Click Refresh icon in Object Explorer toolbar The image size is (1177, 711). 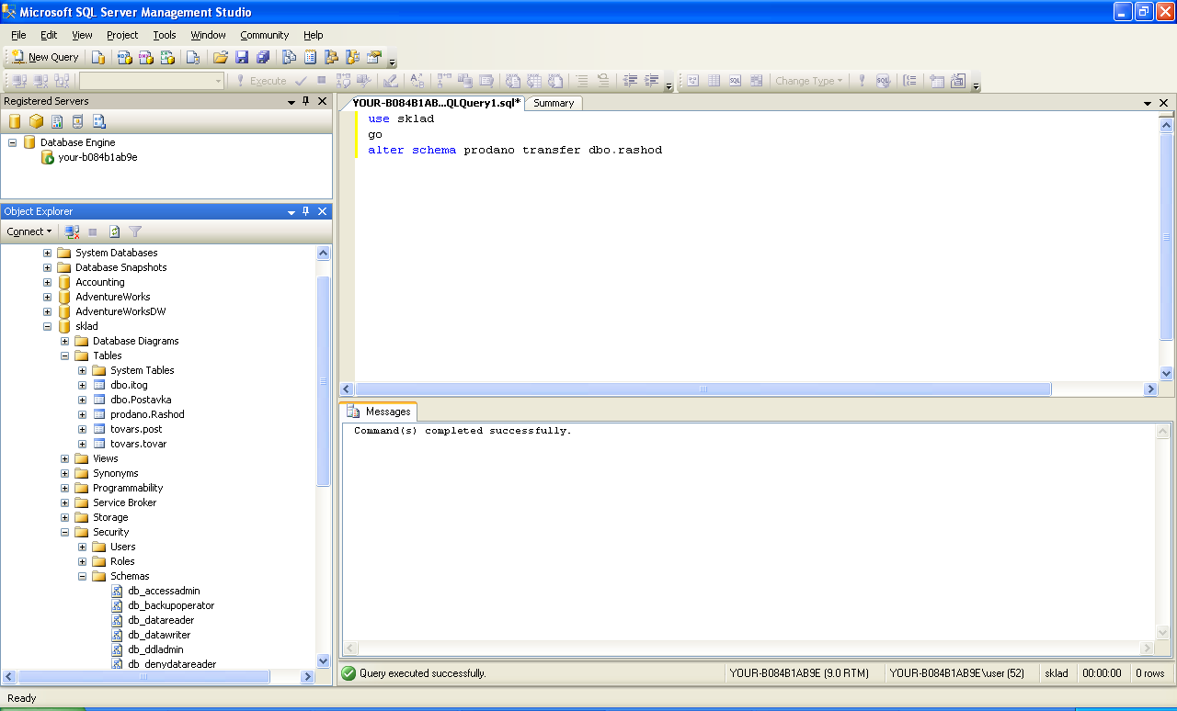pyautogui.click(x=115, y=231)
